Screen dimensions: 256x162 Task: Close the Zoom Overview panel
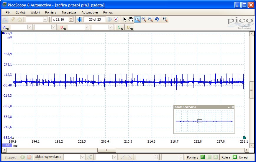point(233,107)
